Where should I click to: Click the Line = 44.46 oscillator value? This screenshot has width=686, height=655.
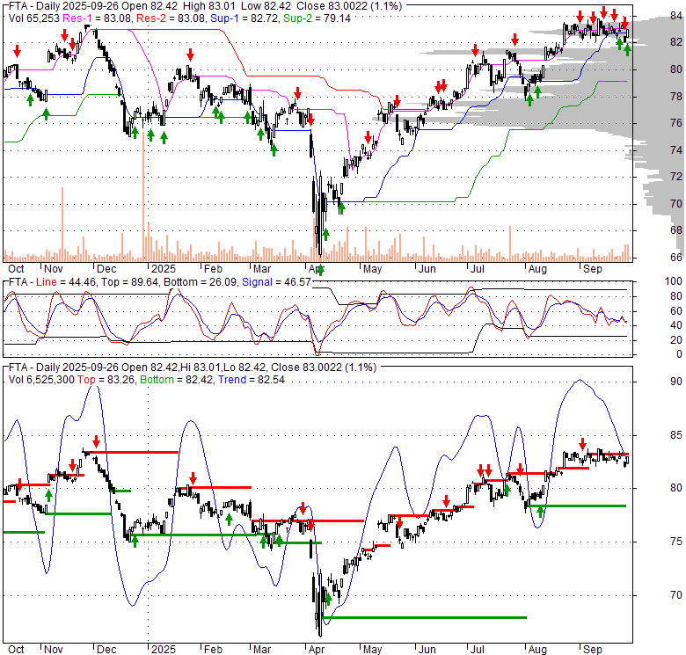click(x=66, y=282)
